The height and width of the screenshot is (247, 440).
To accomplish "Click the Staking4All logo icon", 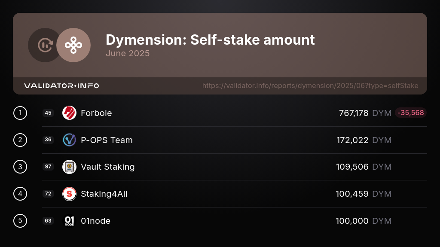I will click(69, 194).
